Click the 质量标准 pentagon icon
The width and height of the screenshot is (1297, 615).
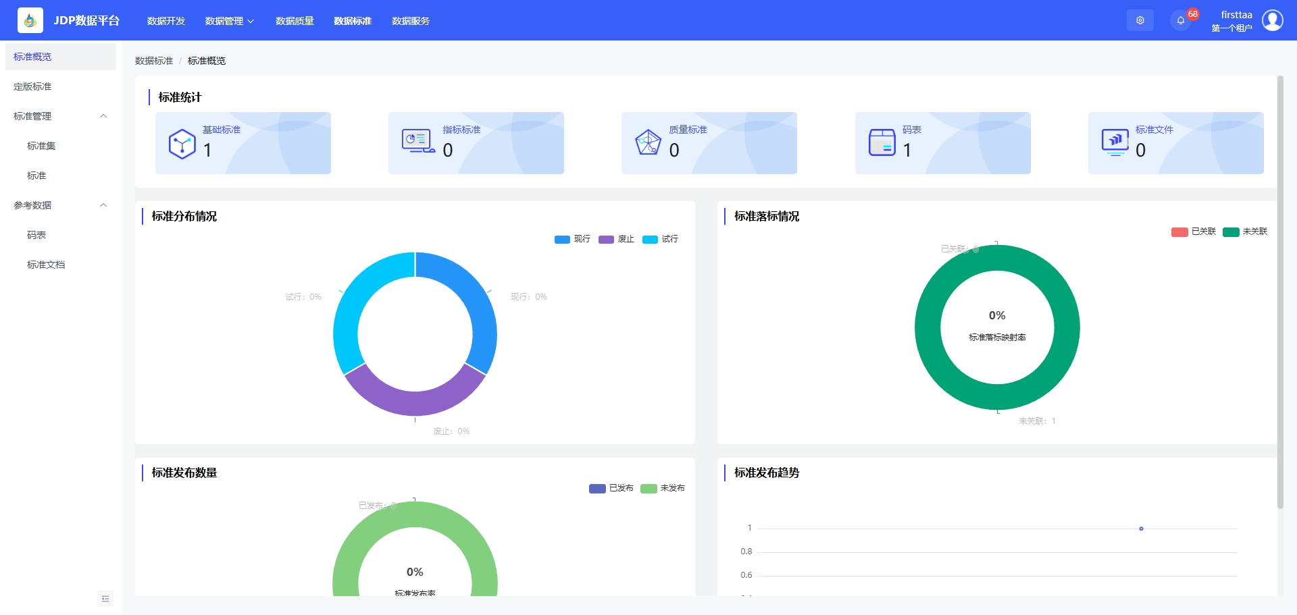(x=648, y=142)
